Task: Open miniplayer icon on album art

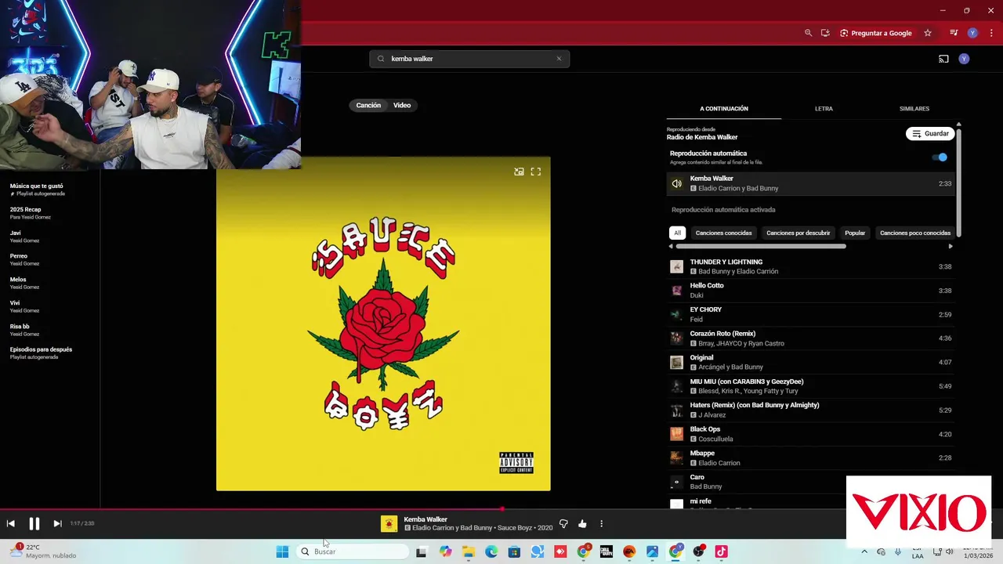Action: 519,172
